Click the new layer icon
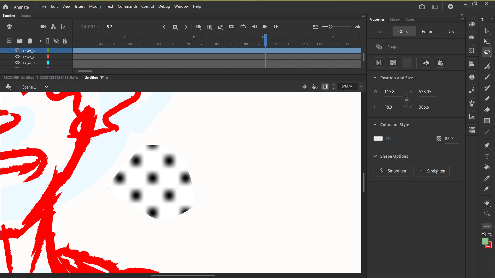The height and width of the screenshot is (278, 495). pyautogui.click(x=9, y=41)
